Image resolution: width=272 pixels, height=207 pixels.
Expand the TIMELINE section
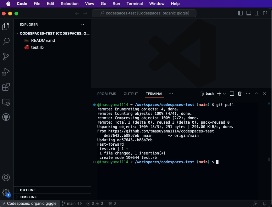click(x=28, y=197)
